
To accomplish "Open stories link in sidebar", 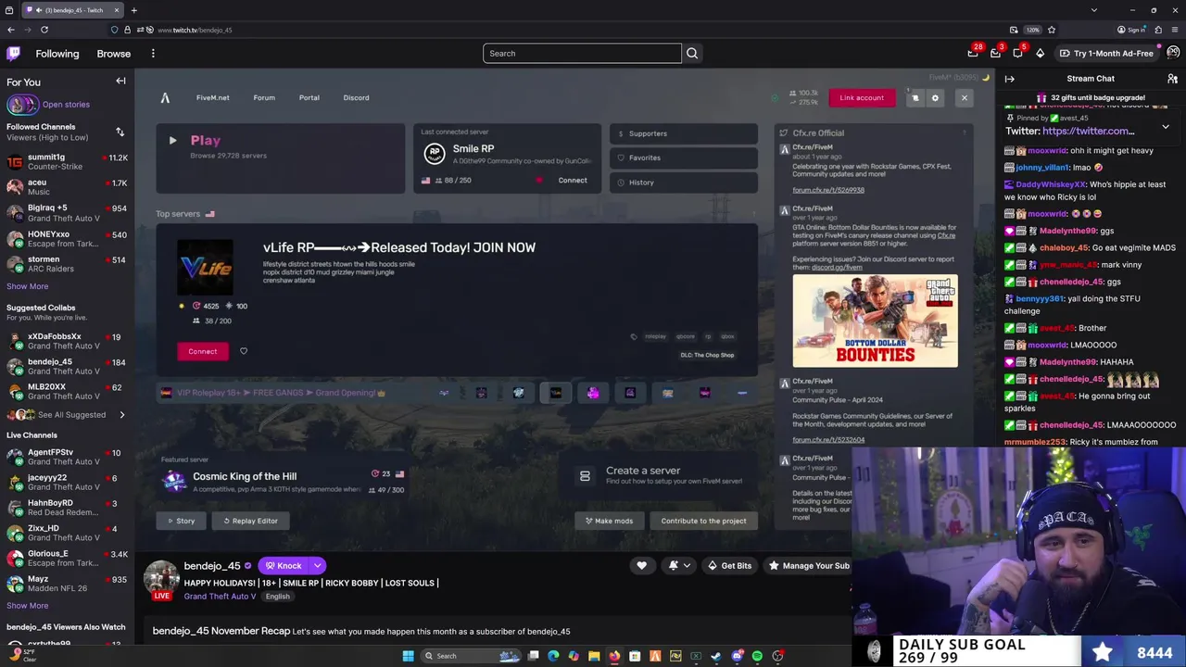I will point(66,105).
